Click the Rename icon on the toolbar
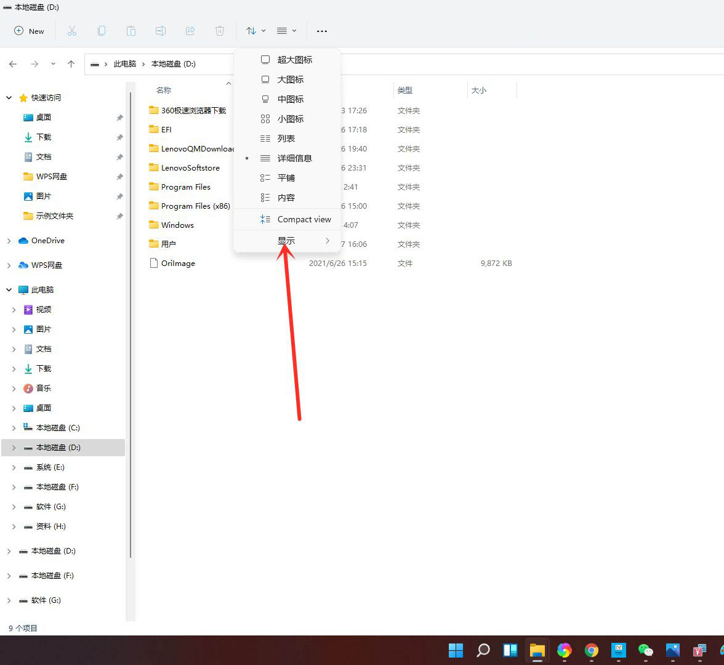Image resolution: width=724 pixels, height=665 pixels. (161, 31)
